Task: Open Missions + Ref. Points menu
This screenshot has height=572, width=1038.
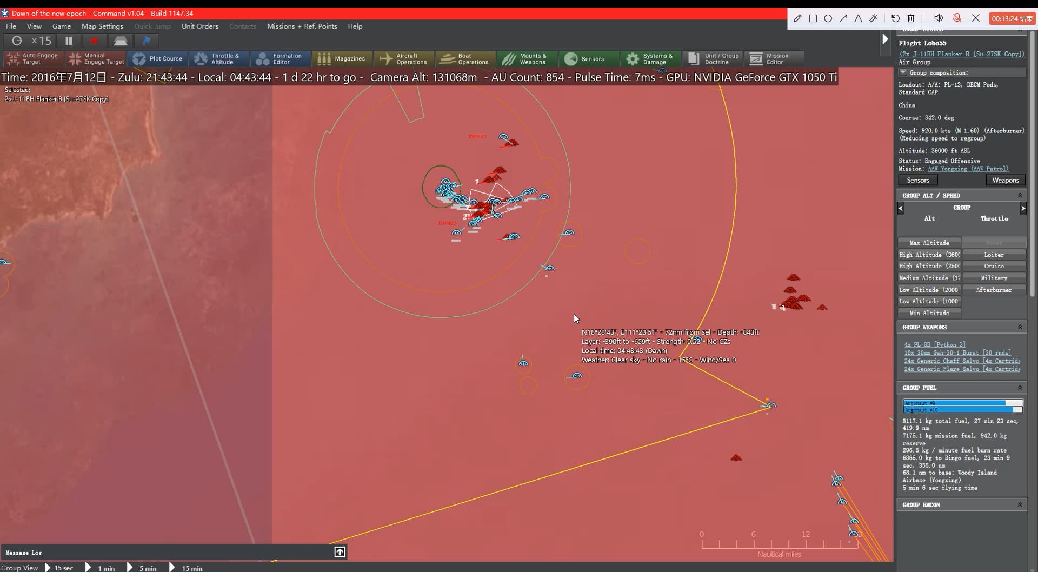Action: pyautogui.click(x=302, y=26)
